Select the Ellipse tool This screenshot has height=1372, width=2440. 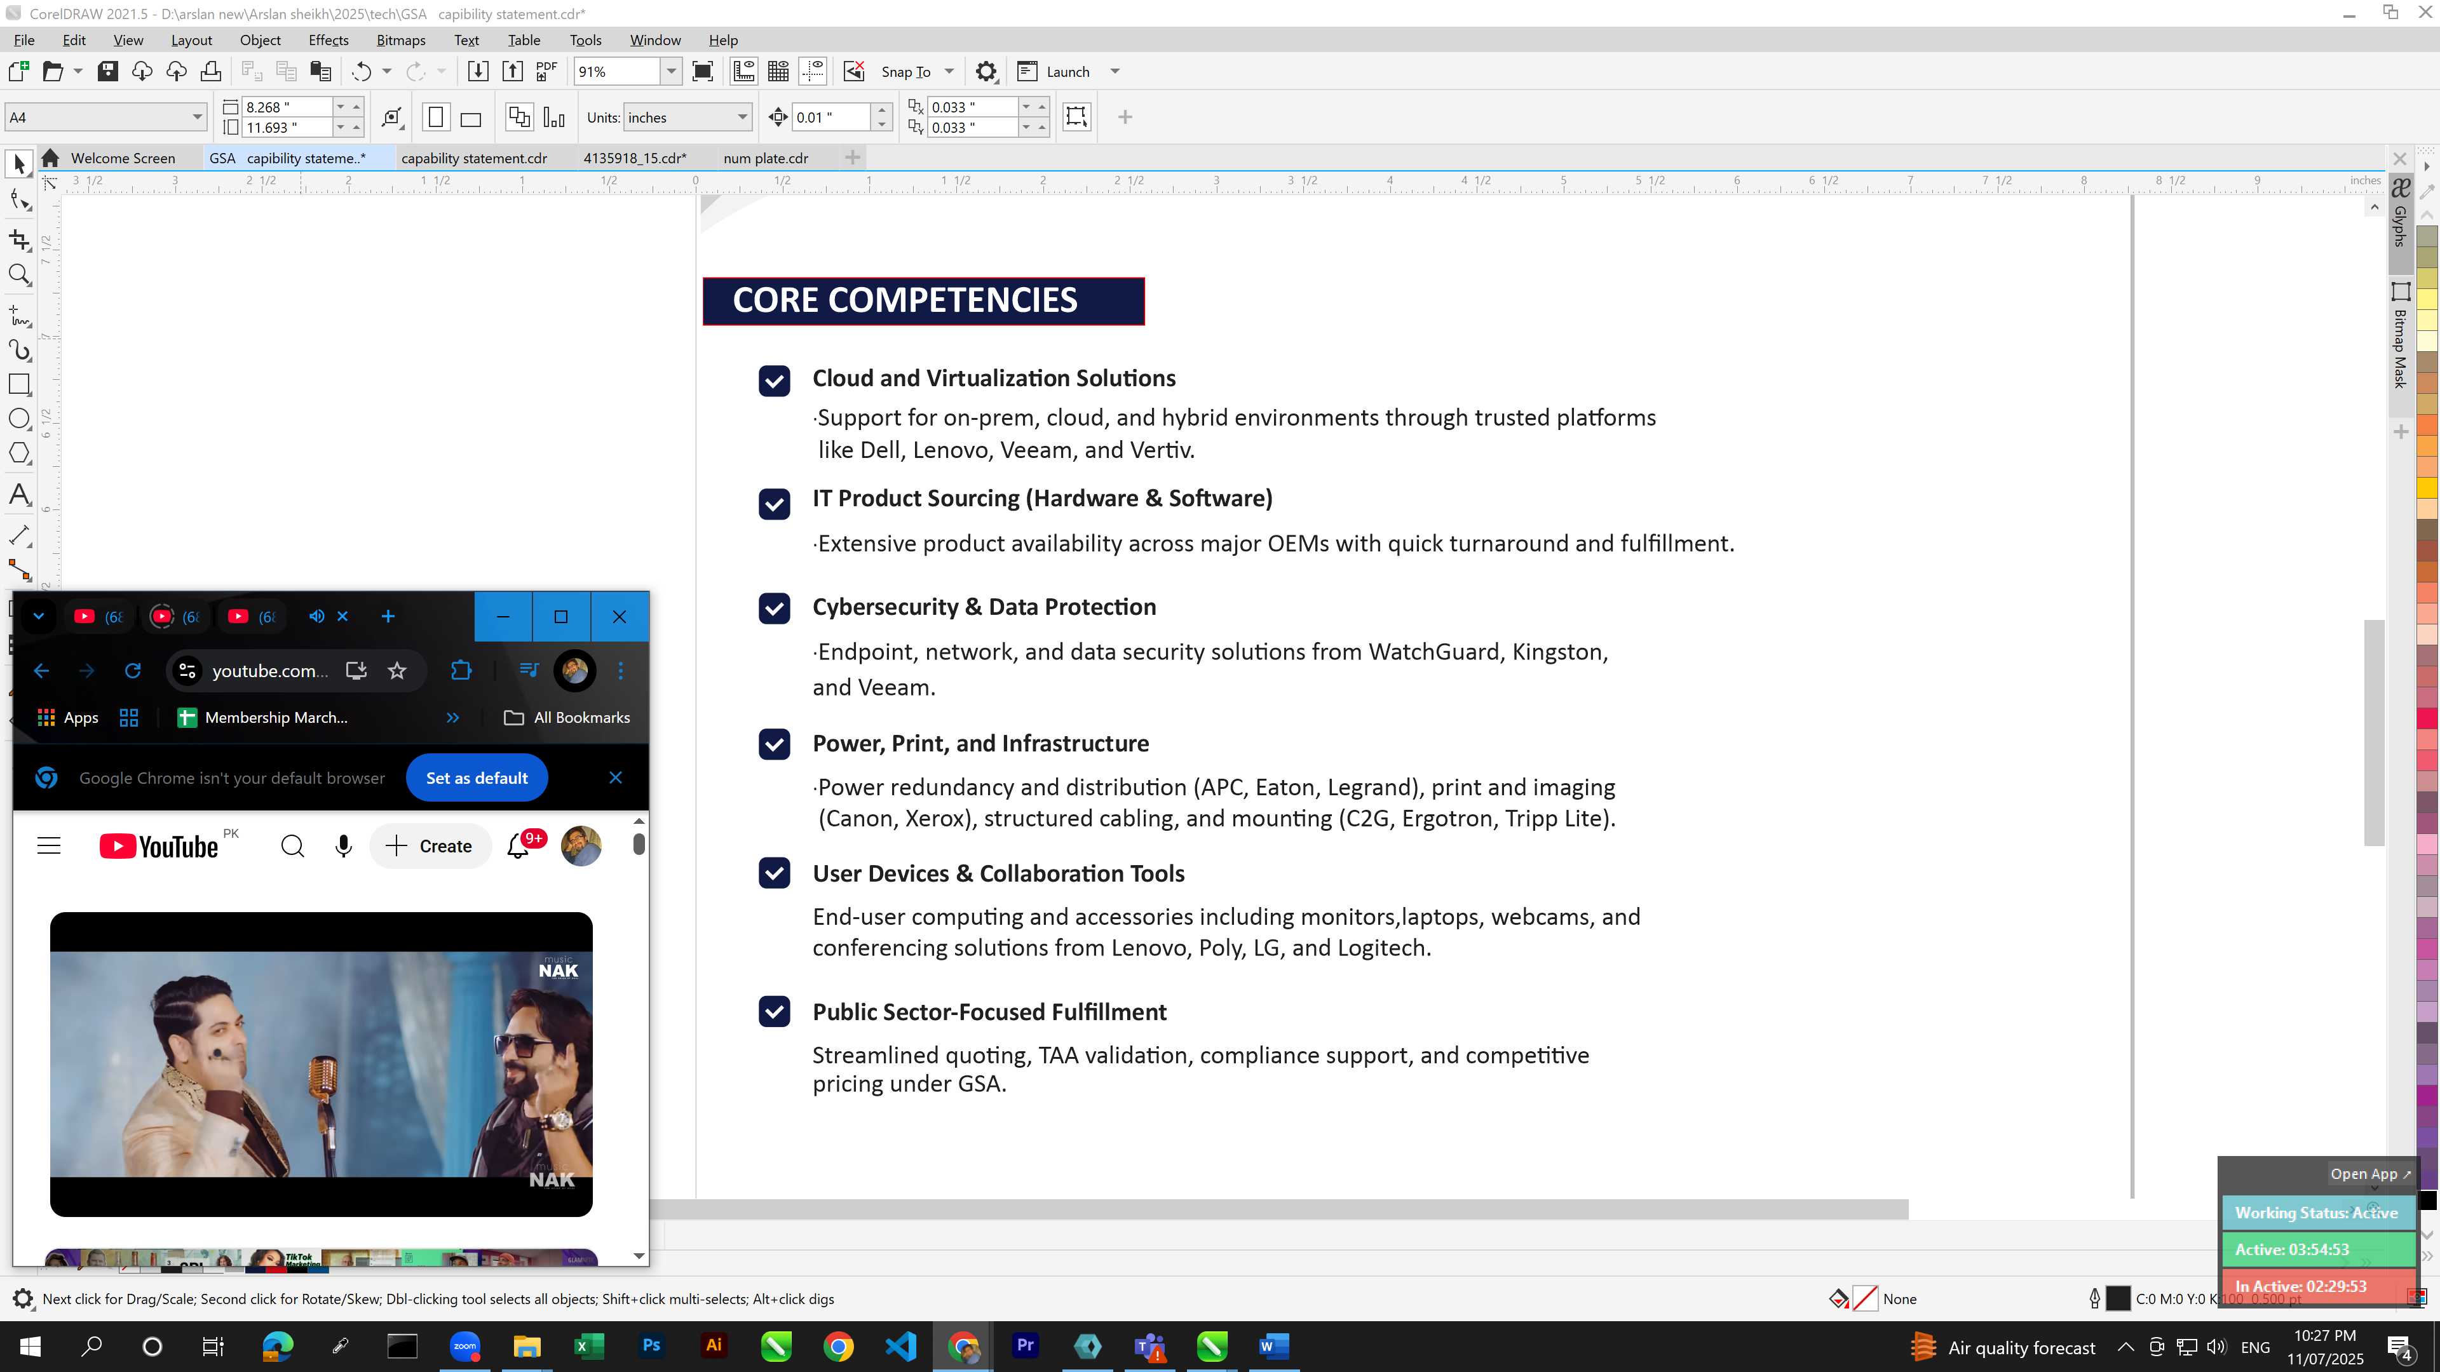click(19, 419)
